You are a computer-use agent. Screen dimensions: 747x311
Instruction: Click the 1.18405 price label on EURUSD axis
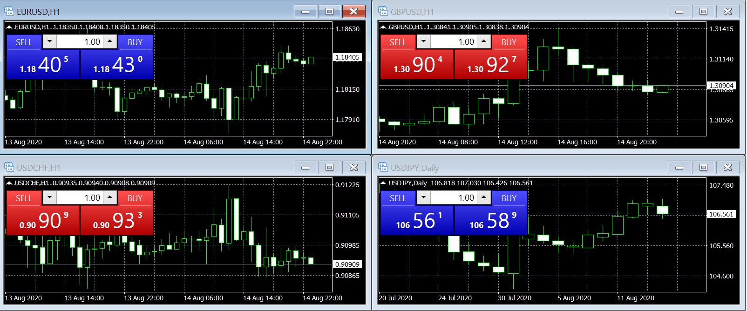point(348,57)
